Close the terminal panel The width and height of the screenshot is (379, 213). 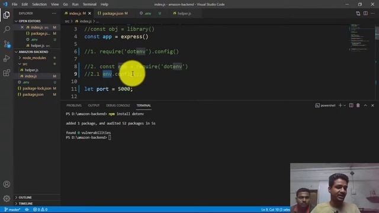[372, 105]
